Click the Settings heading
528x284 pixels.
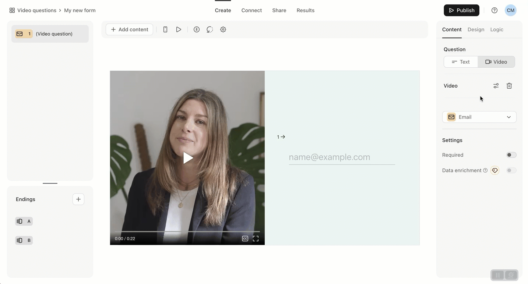[x=452, y=140]
